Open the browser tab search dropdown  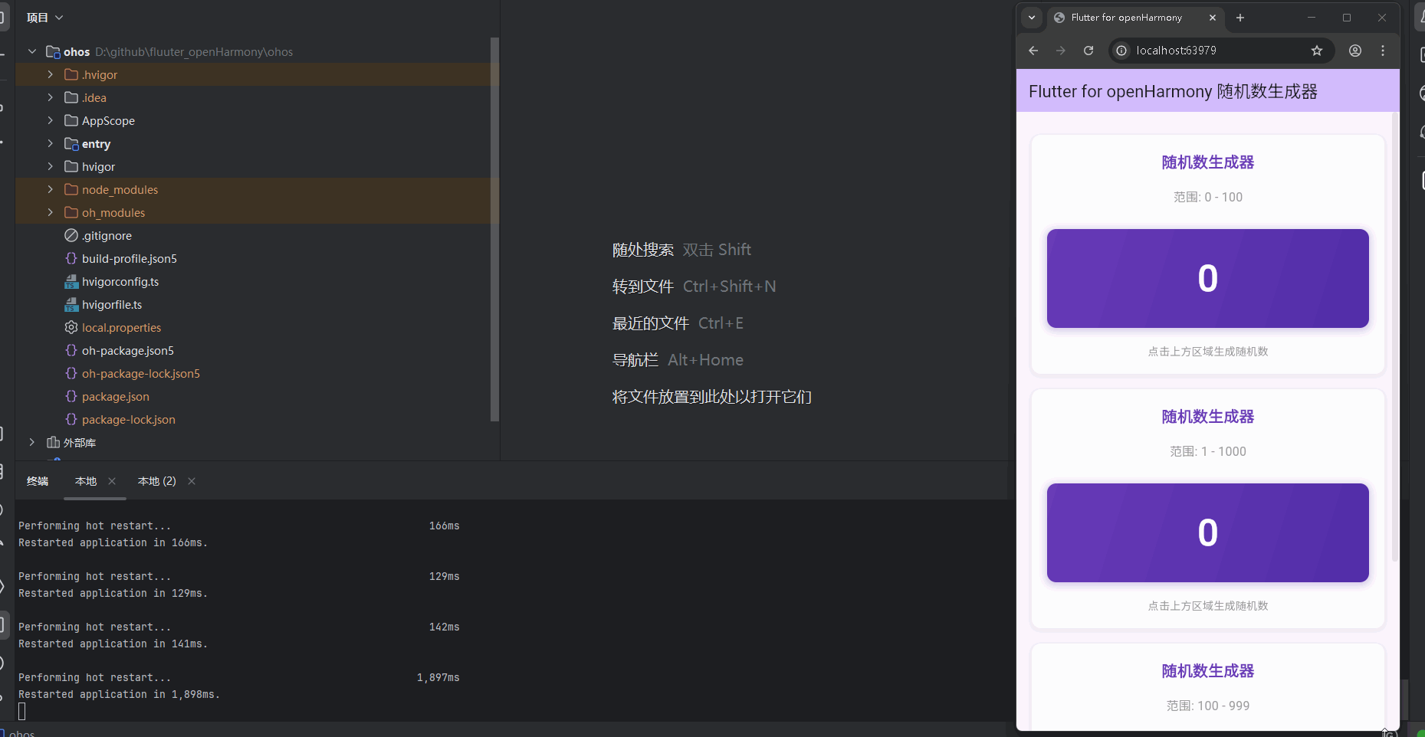(1032, 18)
